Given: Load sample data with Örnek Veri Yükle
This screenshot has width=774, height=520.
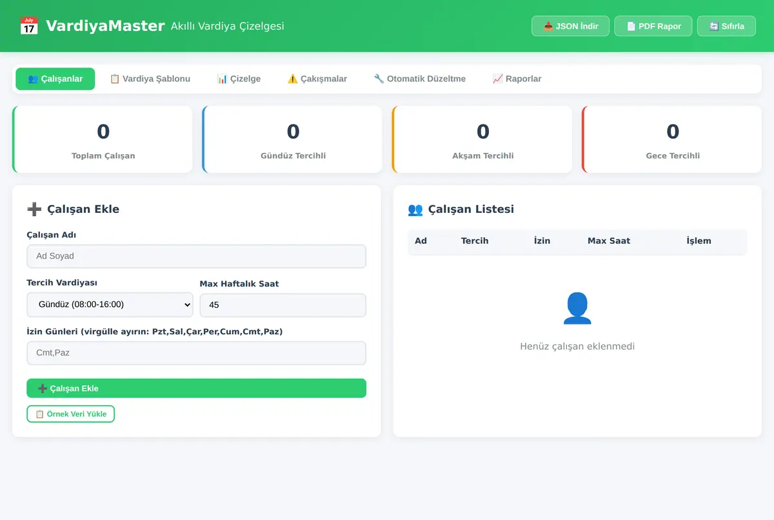Looking at the screenshot, I should [70, 414].
